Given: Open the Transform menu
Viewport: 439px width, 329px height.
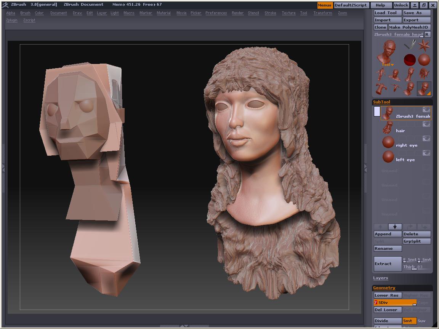Looking at the screenshot, I should [323, 13].
